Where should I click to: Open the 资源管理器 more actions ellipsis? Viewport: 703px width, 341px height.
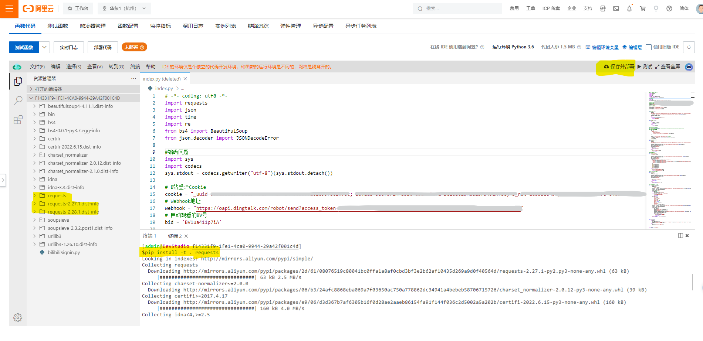coord(133,78)
